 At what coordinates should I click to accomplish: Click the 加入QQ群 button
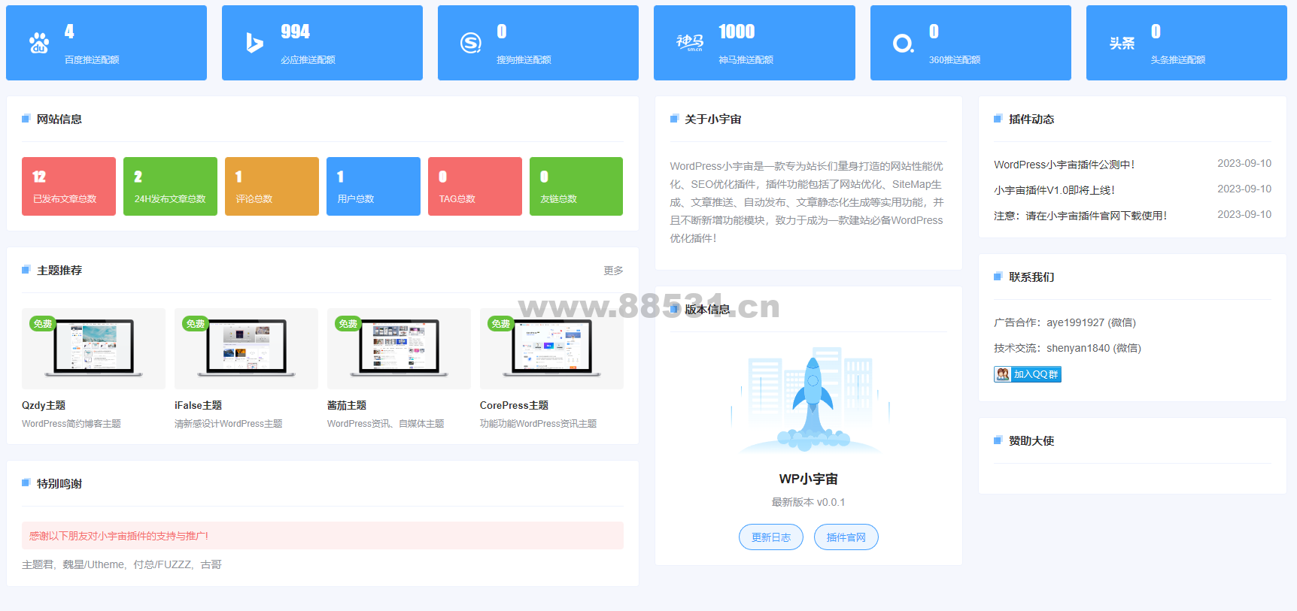pos(1028,374)
